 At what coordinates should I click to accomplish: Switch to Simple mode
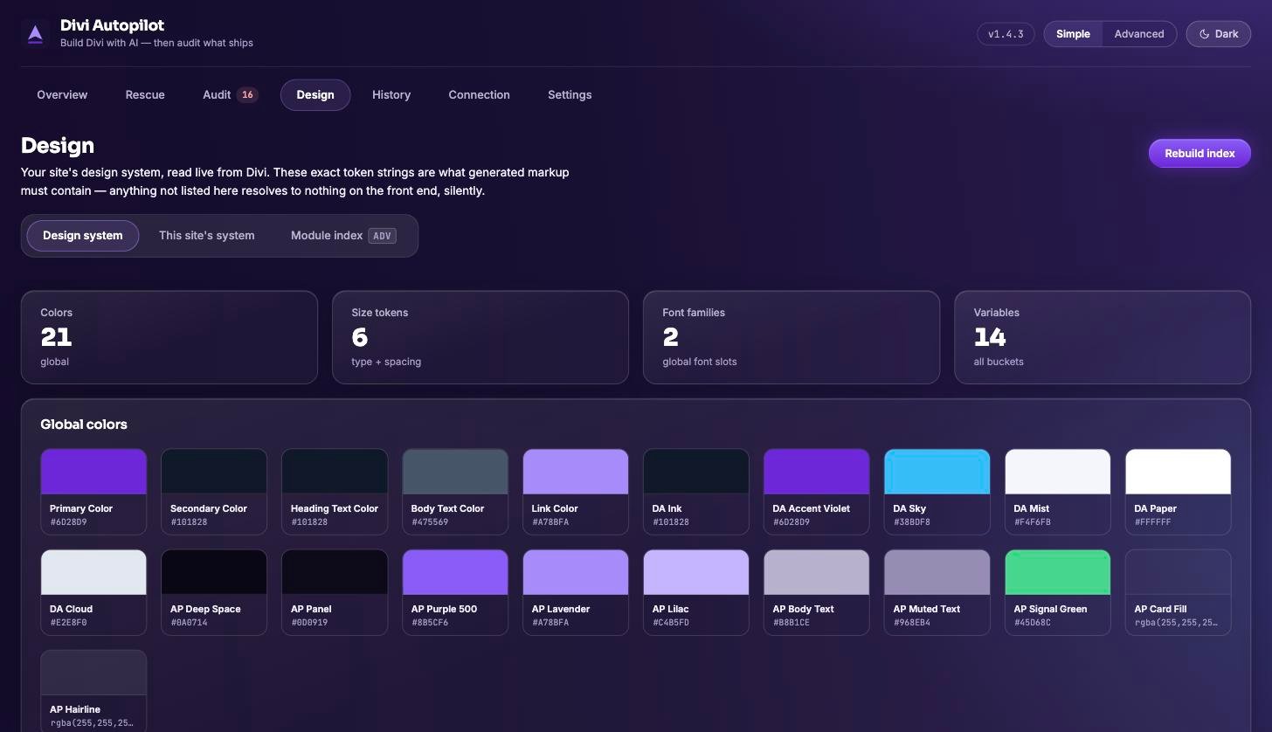pyautogui.click(x=1073, y=34)
